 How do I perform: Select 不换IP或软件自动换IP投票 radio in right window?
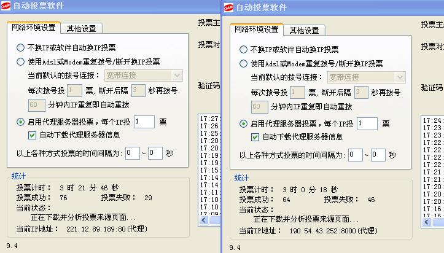click(243, 50)
